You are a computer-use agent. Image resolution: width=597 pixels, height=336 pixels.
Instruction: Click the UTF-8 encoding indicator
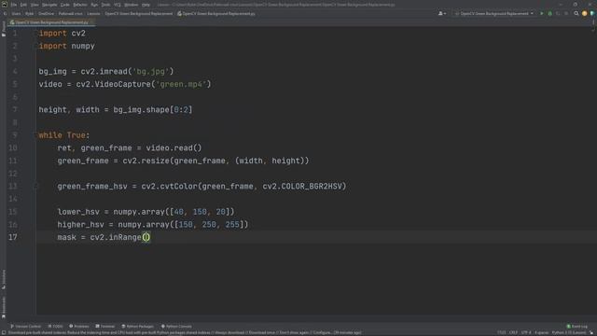526,333
